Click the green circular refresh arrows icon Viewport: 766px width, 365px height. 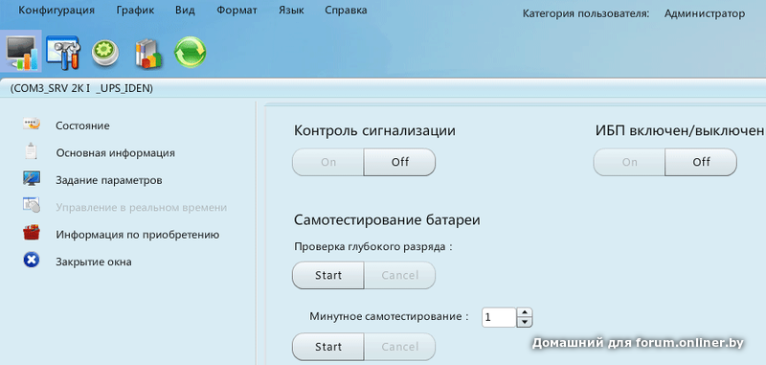click(x=190, y=53)
